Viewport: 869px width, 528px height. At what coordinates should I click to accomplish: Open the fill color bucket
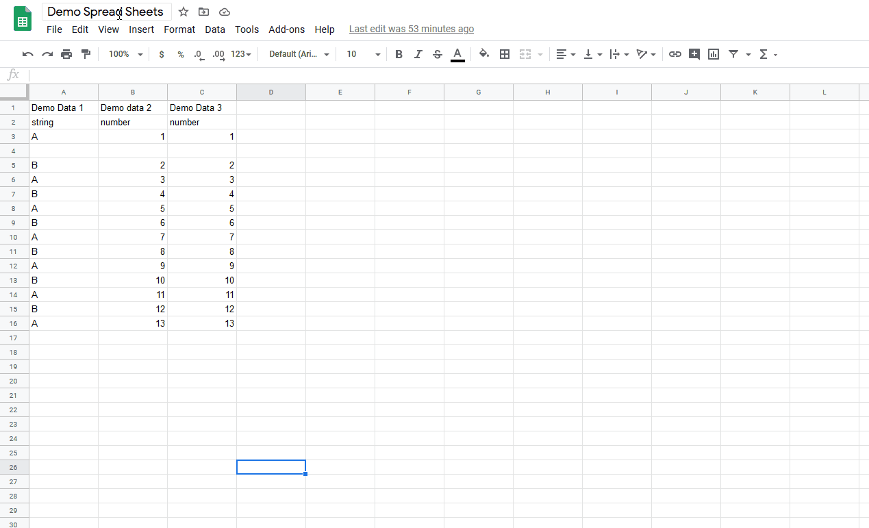484,54
